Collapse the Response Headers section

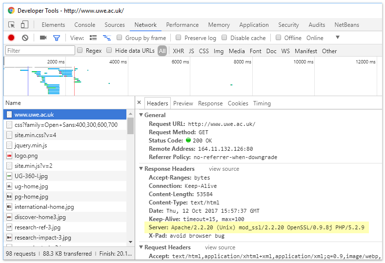(x=141, y=168)
